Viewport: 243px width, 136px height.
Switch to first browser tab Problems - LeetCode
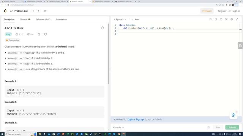pos(12,2)
